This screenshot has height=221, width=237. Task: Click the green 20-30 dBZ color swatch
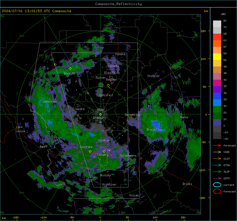[x=217, y=109]
